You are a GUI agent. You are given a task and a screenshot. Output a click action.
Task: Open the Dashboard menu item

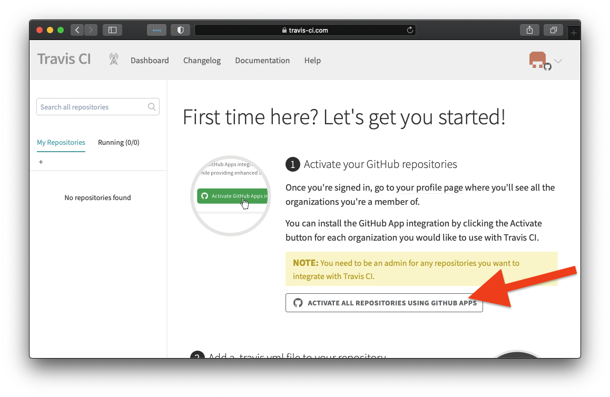click(150, 61)
